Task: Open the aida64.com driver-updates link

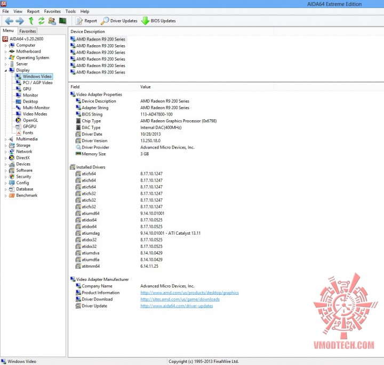Action: (177, 306)
